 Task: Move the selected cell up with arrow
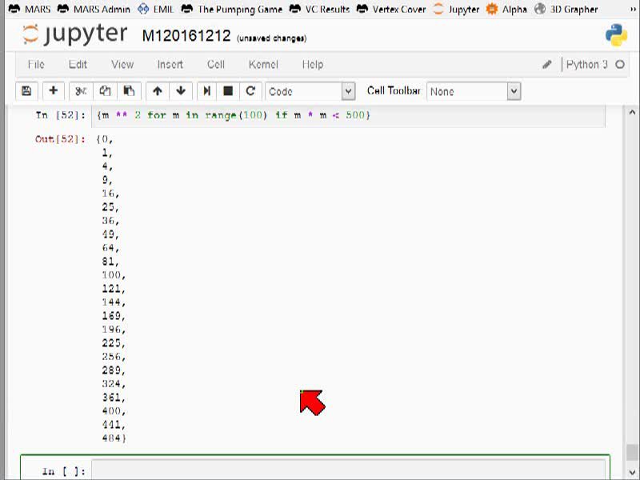pyautogui.click(x=158, y=91)
